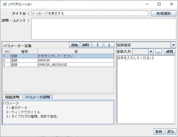Click the 追加 button
Image resolution: width=178 pixels, height=137 pixels.
click(74, 45)
